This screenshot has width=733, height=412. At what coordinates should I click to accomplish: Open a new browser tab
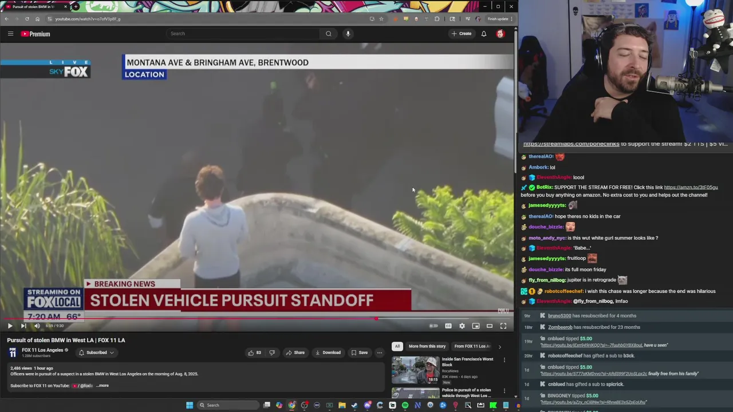(x=76, y=6)
